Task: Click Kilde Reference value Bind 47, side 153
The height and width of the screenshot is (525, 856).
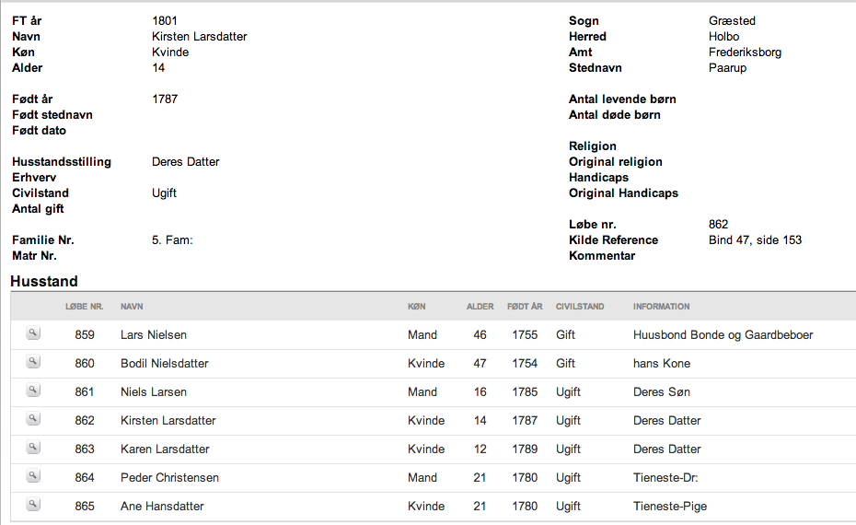Action: pyautogui.click(x=755, y=239)
